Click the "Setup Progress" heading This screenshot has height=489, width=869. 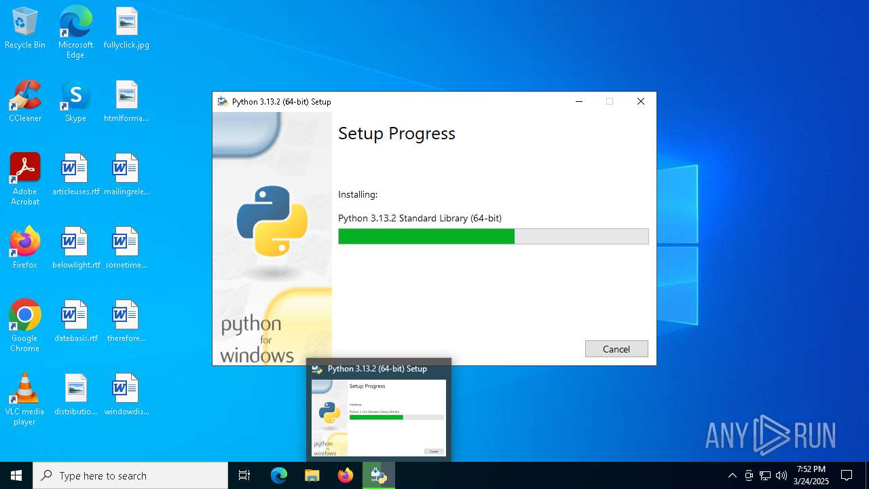396,133
